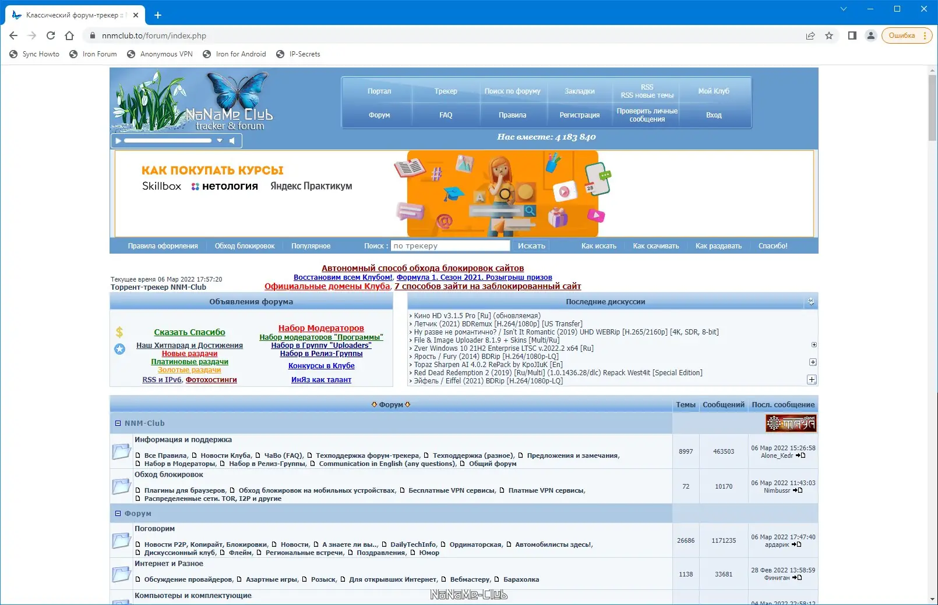Screen dimensions: 938x605
Task: Open Поиск по форуму menu item
Action: pyautogui.click(x=513, y=91)
